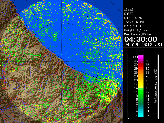Click the 'Reflectivity in dBZ' axis label
The height and width of the screenshot is (123, 164).
[156, 86]
